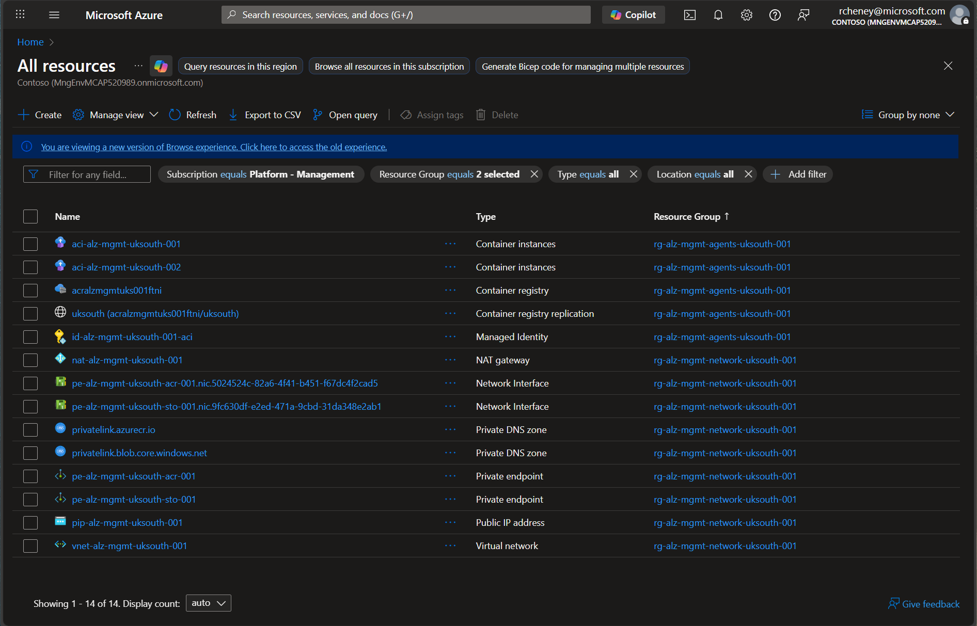
Task: Open context menu for privatelink.azurecr.io
Action: click(450, 429)
